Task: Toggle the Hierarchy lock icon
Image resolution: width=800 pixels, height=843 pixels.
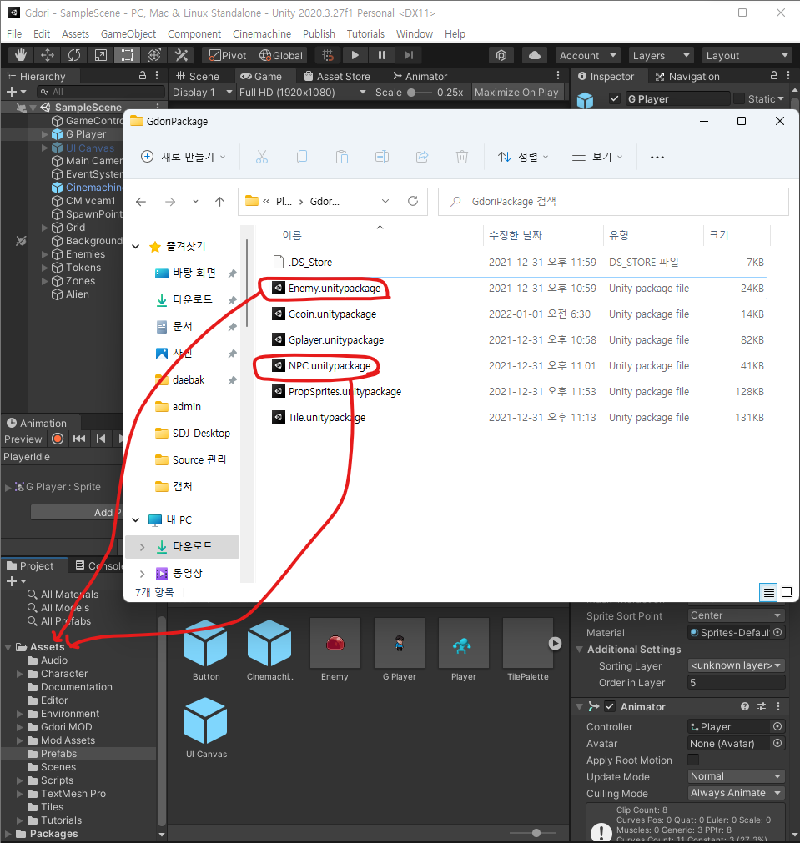Action: tap(143, 75)
